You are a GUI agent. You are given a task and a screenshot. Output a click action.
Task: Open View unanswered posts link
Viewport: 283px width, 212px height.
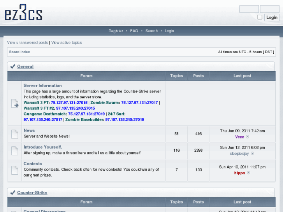(27, 42)
